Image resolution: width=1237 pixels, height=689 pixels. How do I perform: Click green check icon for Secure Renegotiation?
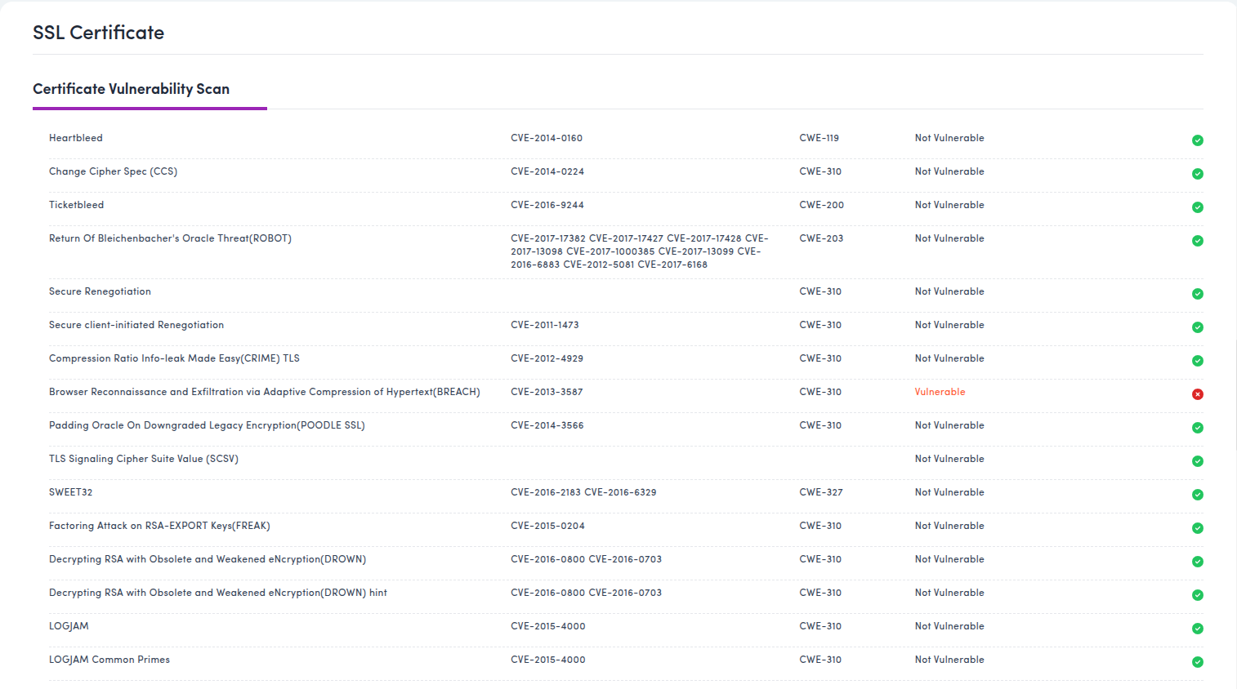click(1197, 294)
